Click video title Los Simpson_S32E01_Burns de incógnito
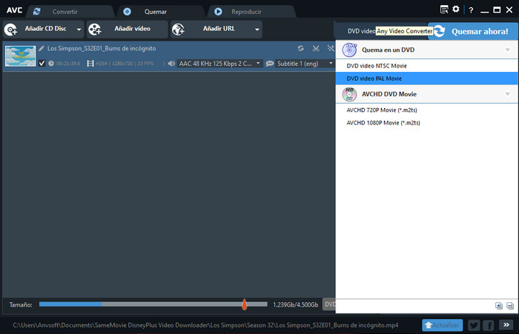Viewport: 519px width, 334px height. pos(102,49)
